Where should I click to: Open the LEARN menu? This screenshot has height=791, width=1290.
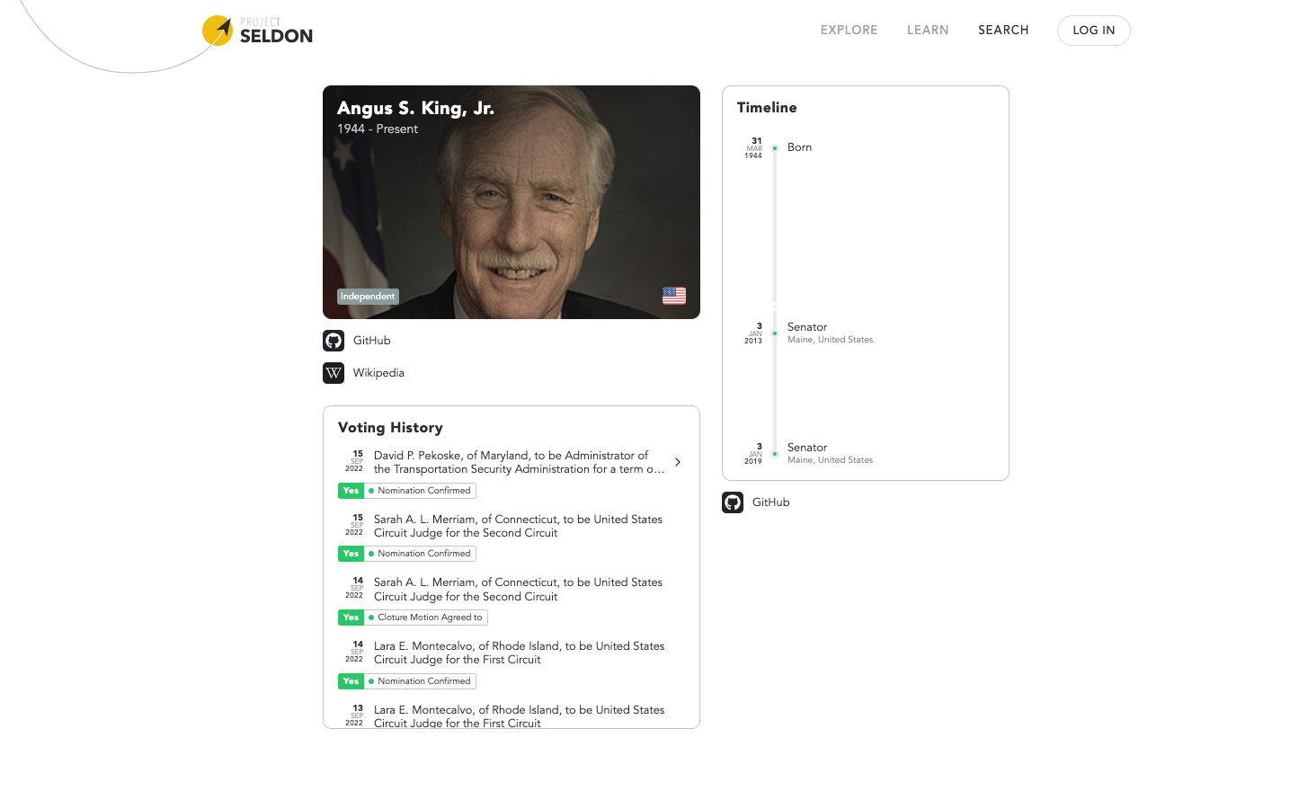coord(928,31)
